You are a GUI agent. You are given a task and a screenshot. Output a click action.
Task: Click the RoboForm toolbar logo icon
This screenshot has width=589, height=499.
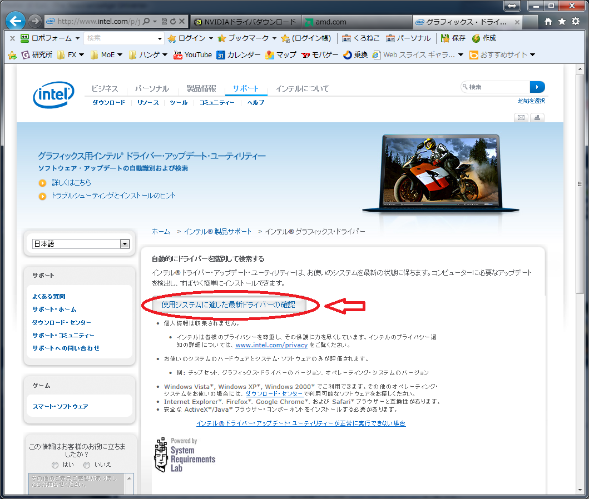[x=25, y=38]
